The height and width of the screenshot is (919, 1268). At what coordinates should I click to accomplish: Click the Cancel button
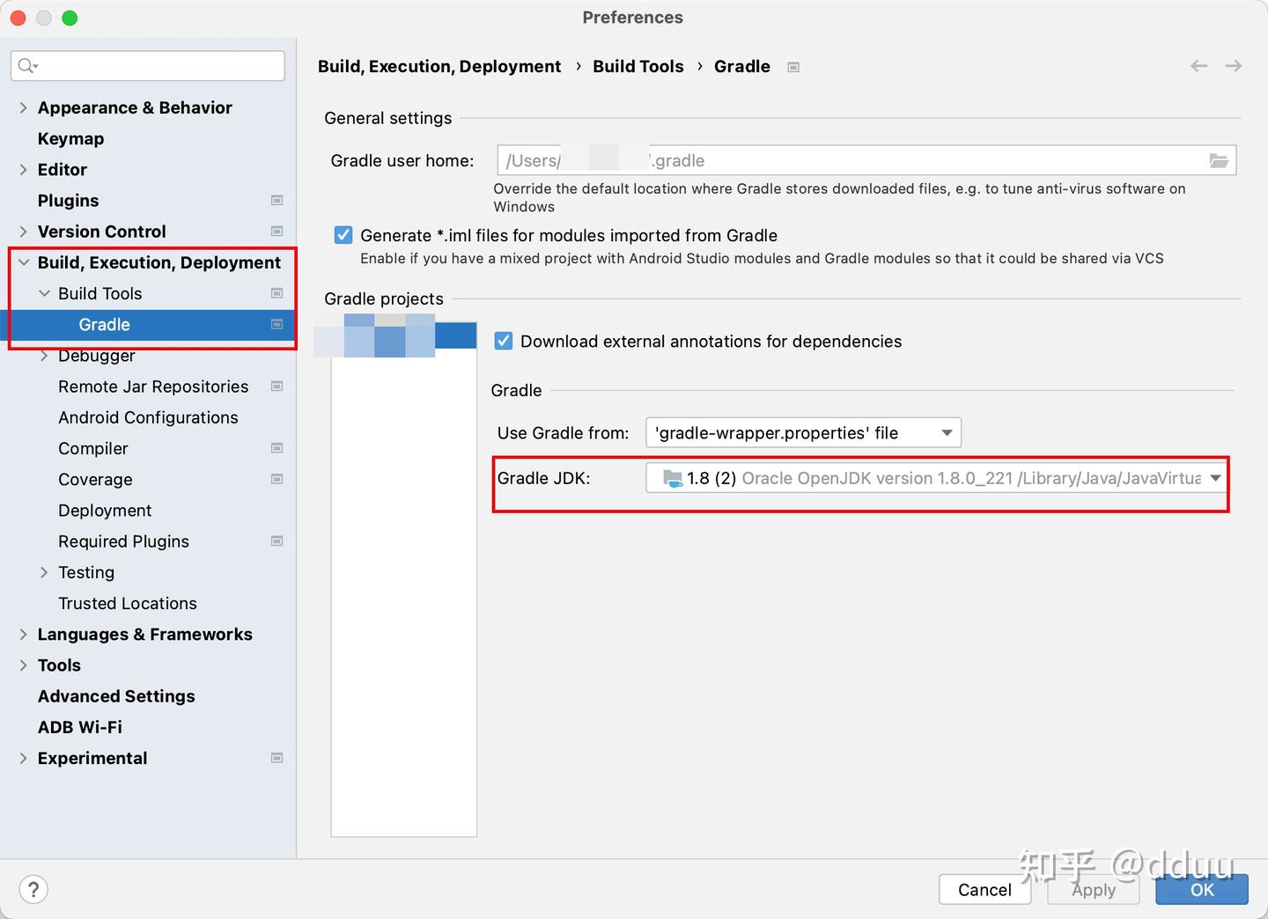[x=984, y=889]
